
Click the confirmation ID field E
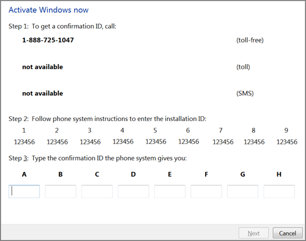coord(170,191)
